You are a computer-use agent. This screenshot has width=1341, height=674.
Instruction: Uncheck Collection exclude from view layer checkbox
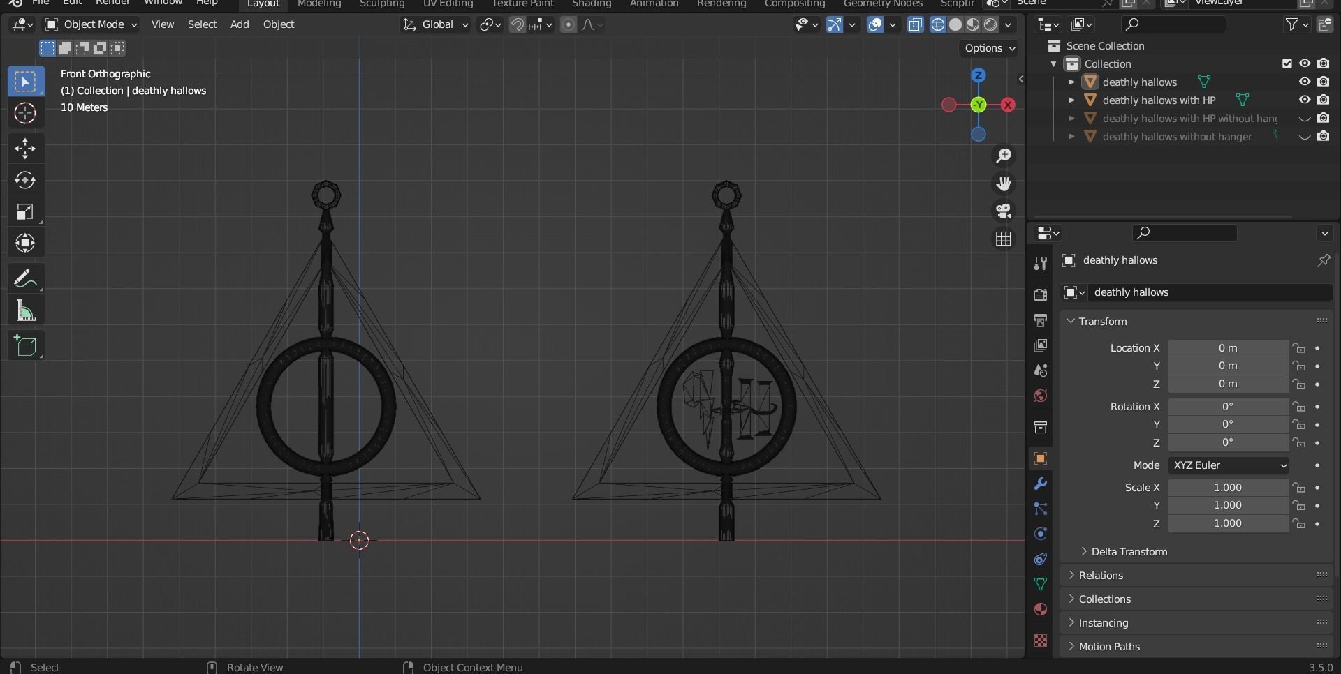pyautogui.click(x=1287, y=63)
